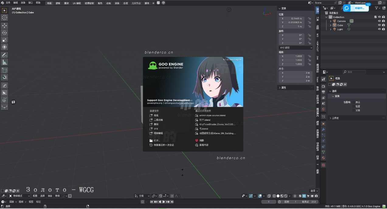Viewport: 387px width, 209px height.
Task: Select the Scale tool
Action: [x=5, y=40]
